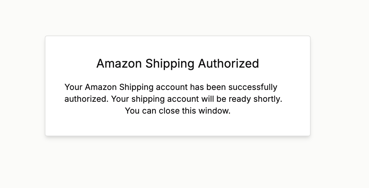Click the word "Shipping" in the paragraph's first line
The width and height of the screenshot is (369, 188).
coord(136,87)
